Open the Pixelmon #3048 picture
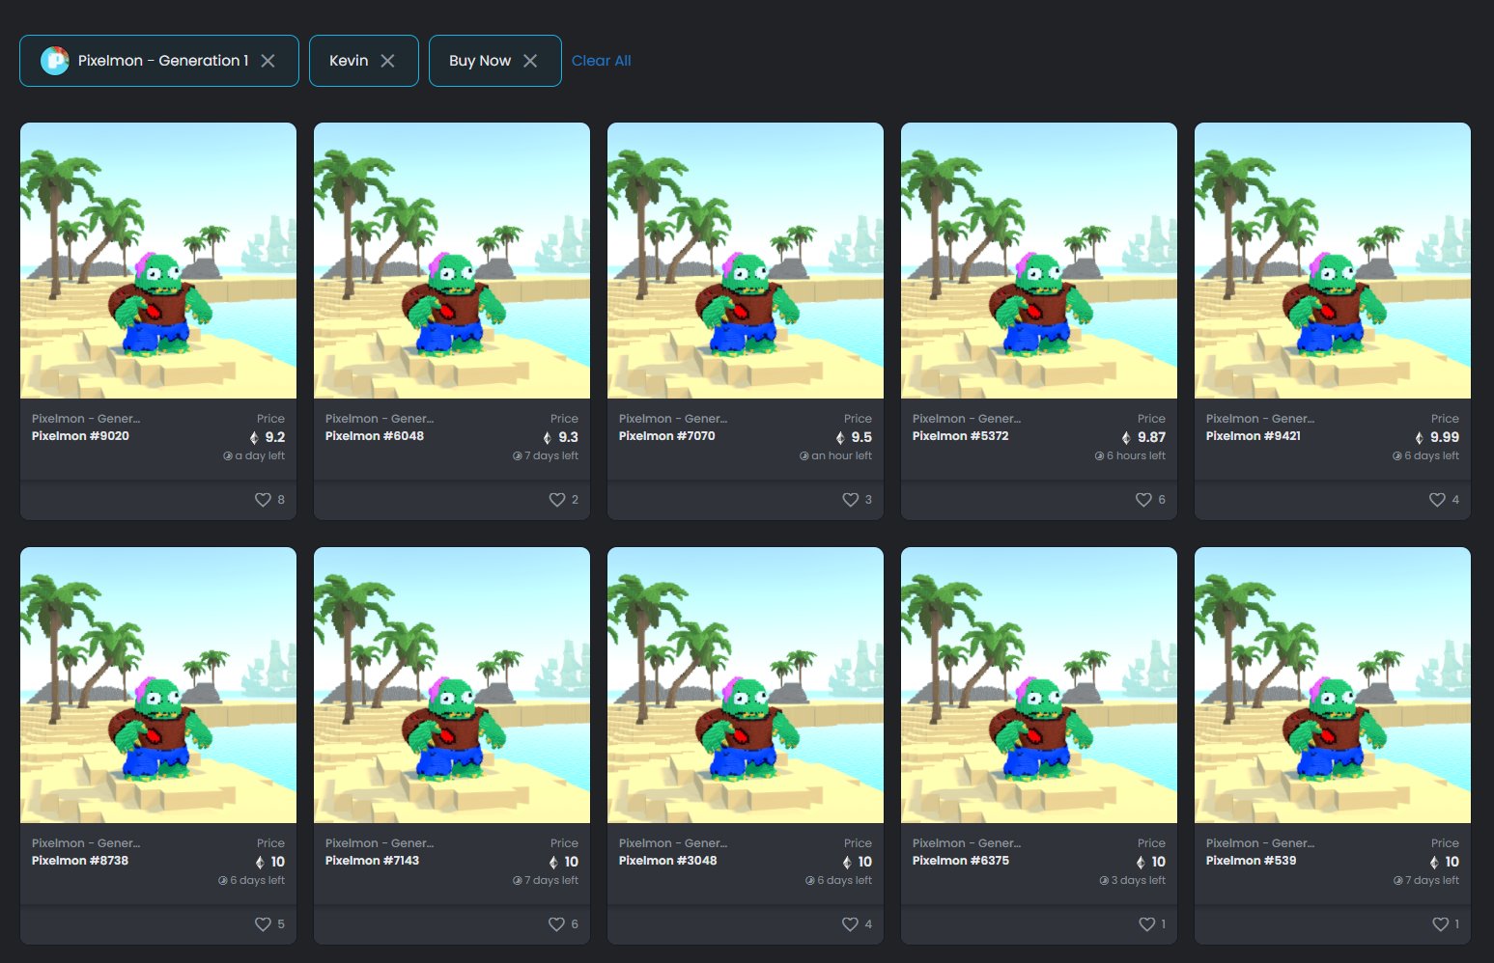 coord(746,685)
